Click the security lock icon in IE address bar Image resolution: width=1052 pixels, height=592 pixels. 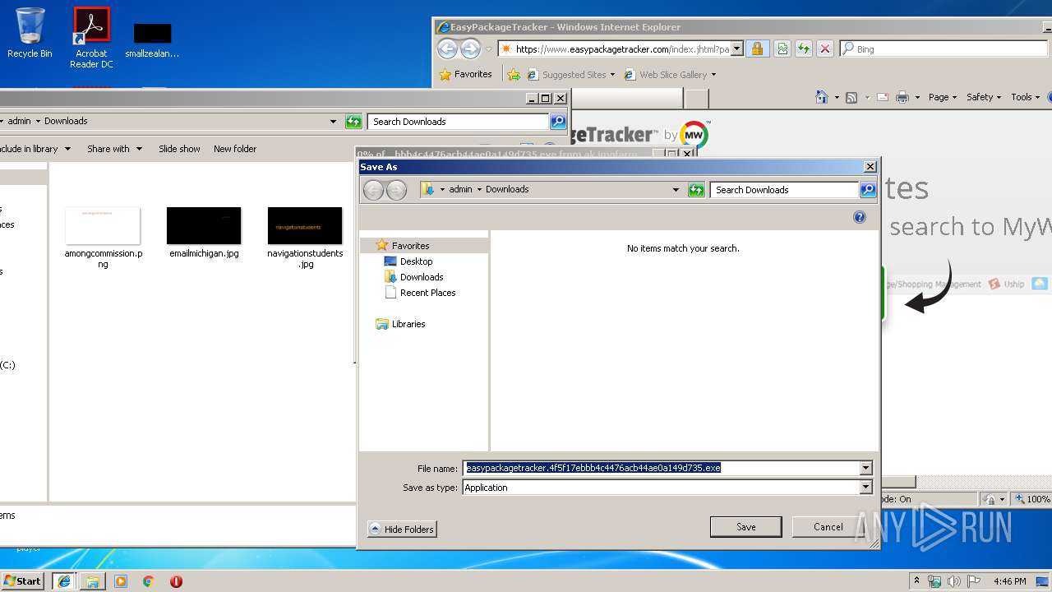[757, 49]
